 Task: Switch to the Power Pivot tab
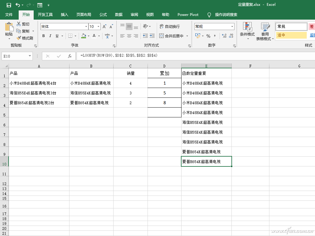[188, 14]
